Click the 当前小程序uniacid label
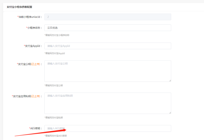Image resolution: width=204 pixels, height=140 pixels. pyautogui.click(x=30, y=17)
